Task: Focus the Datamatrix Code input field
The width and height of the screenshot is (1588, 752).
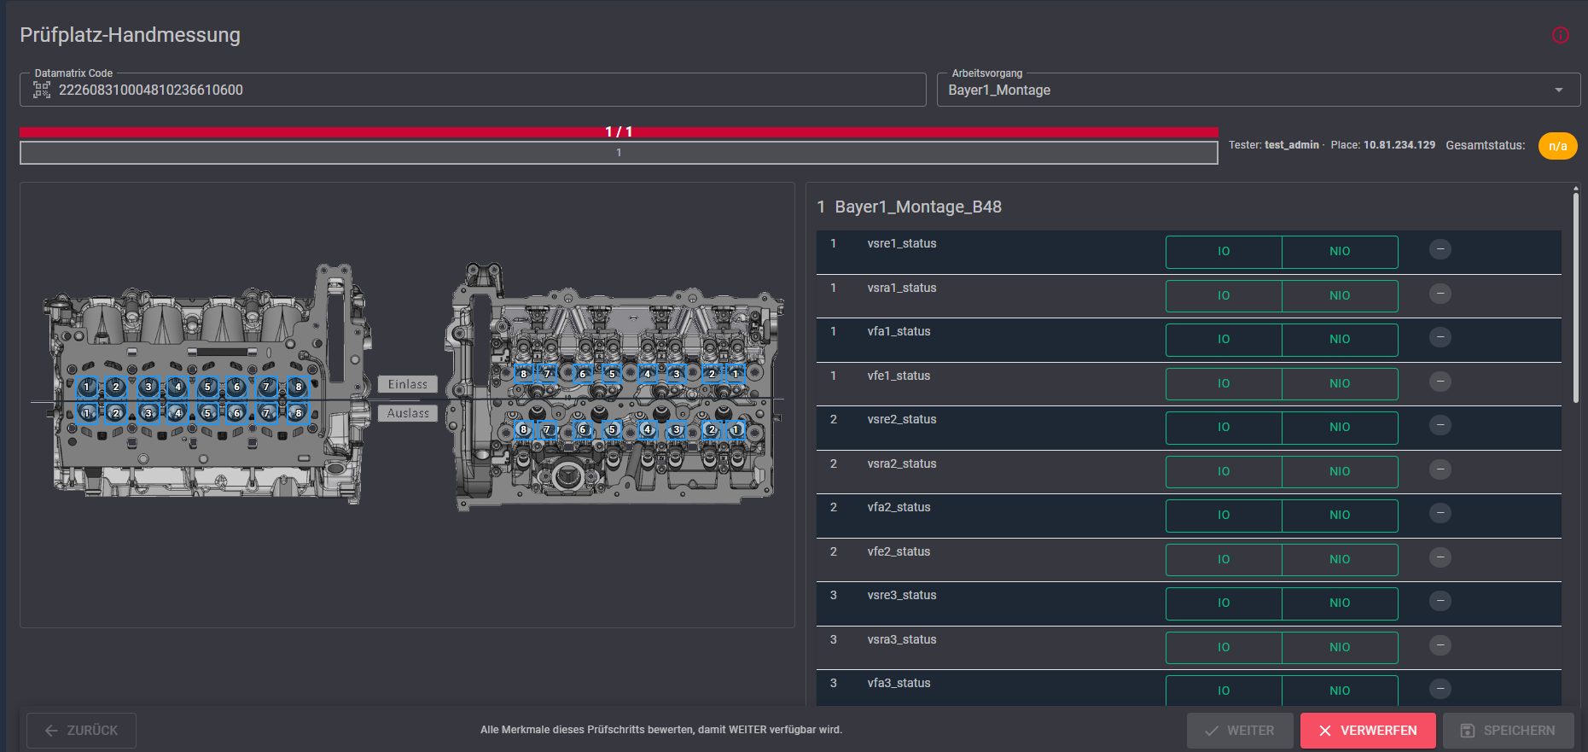Action: 473,90
